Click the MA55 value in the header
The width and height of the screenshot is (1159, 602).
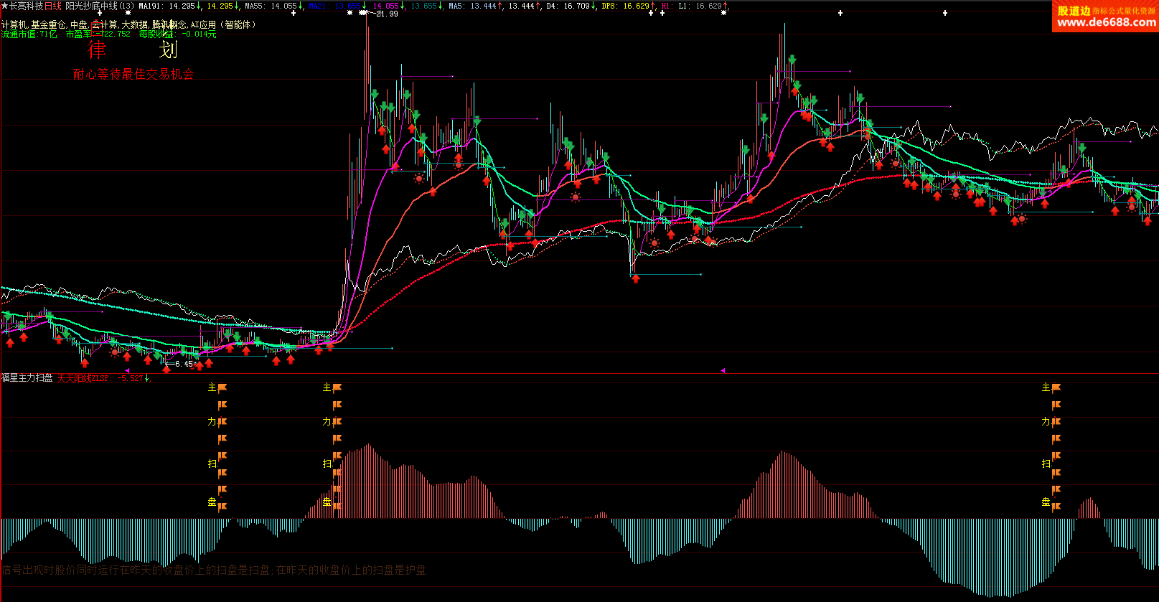point(271,6)
